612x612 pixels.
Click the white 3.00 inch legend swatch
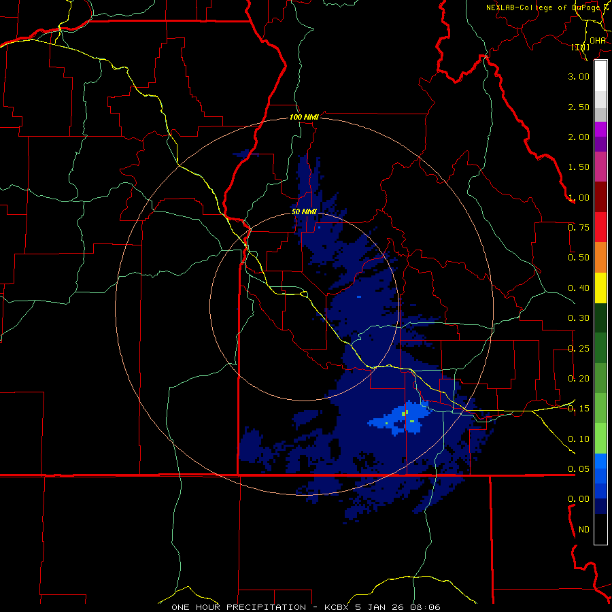(600, 76)
